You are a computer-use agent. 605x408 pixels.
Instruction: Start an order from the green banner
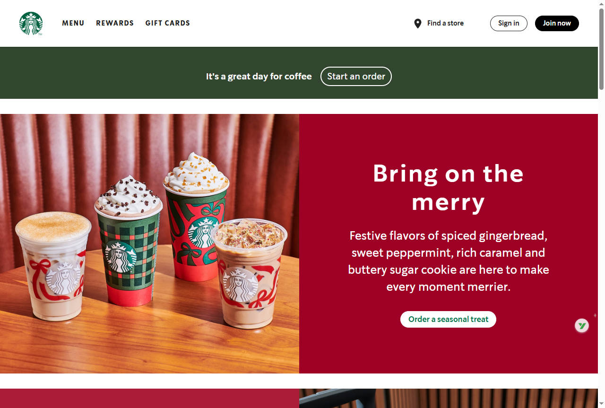pos(356,76)
